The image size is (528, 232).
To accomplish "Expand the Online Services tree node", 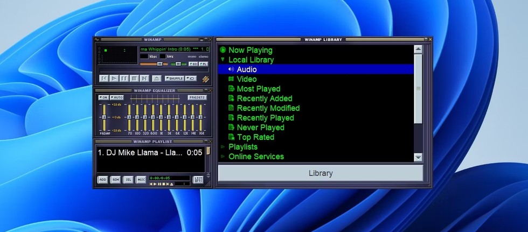I will (x=223, y=156).
